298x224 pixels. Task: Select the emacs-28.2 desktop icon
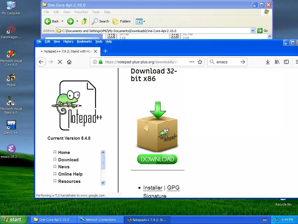(11, 151)
